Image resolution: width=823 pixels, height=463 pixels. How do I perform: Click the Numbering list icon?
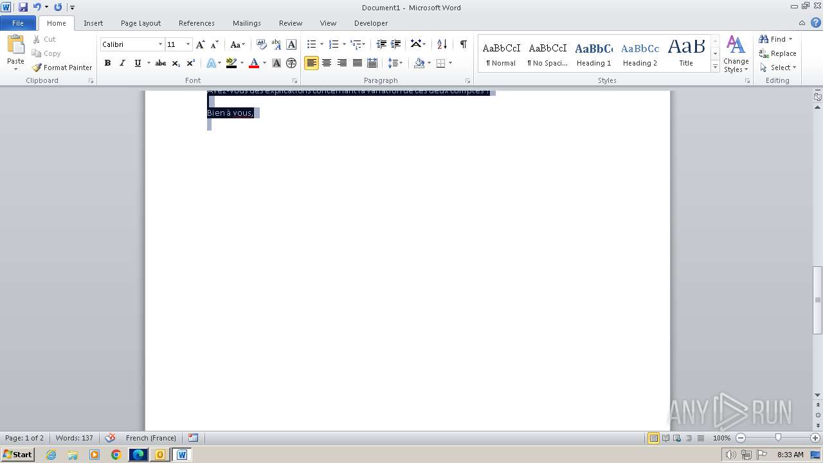tap(333, 44)
